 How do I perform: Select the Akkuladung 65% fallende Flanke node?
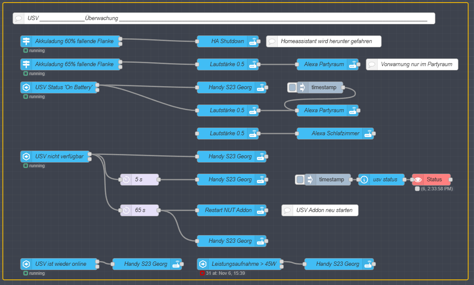[x=74, y=64]
